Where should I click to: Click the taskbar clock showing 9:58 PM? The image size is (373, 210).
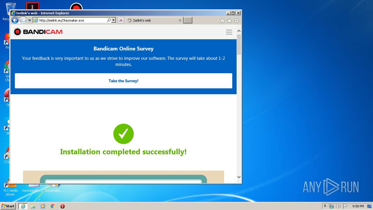(x=358, y=206)
